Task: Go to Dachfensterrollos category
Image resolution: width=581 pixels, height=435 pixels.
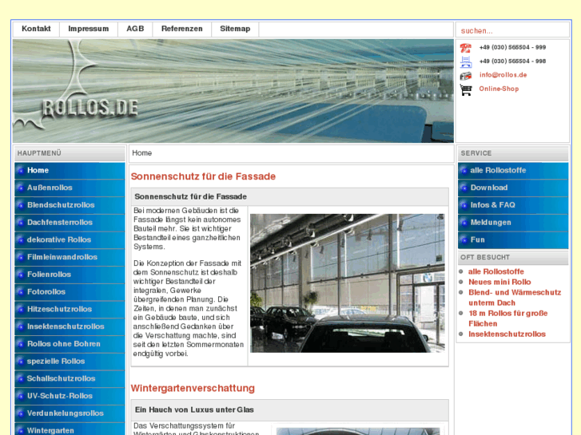Action: click(70, 223)
